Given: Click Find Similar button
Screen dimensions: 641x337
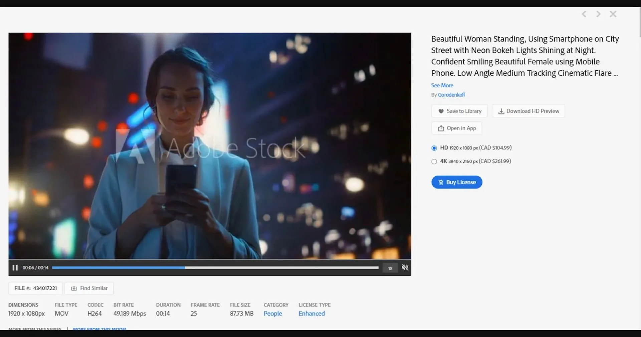Looking at the screenshot, I should (89, 288).
